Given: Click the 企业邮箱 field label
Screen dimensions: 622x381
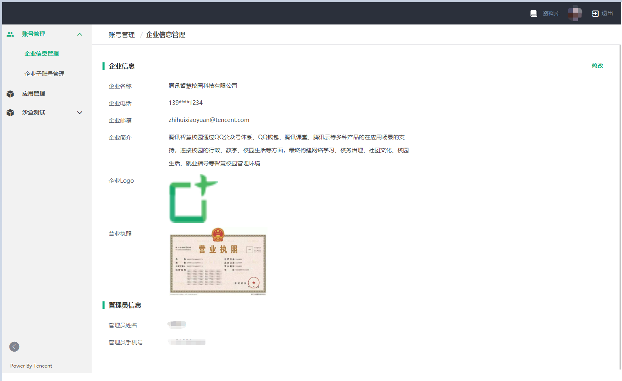Looking at the screenshot, I should 120,120.
